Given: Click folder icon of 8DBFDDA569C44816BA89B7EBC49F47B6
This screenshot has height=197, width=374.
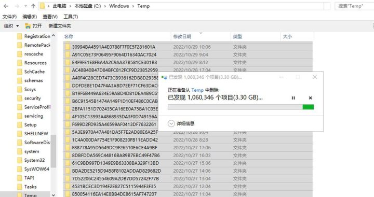Looking at the screenshot, I should click(x=68, y=156).
